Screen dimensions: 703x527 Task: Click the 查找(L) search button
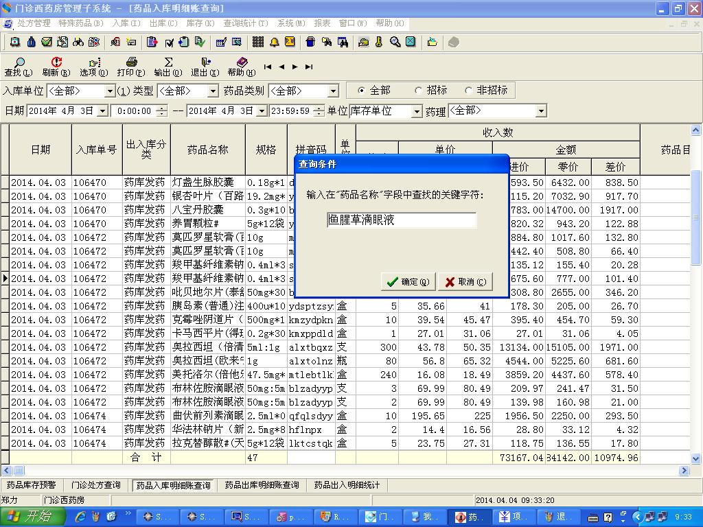[x=19, y=67]
